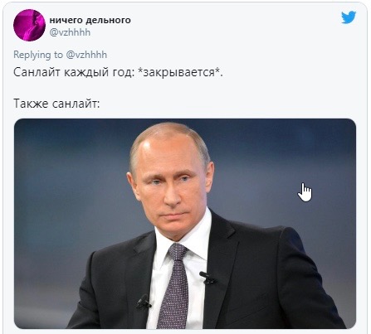Viewport: 371px width, 334px height.
Task: Click the dotted purple tie in photo
Action: point(175,286)
